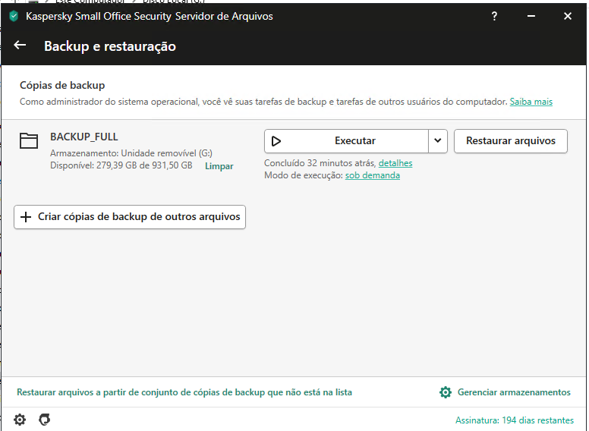Click the plus icon on Criar cópias button

(26, 217)
